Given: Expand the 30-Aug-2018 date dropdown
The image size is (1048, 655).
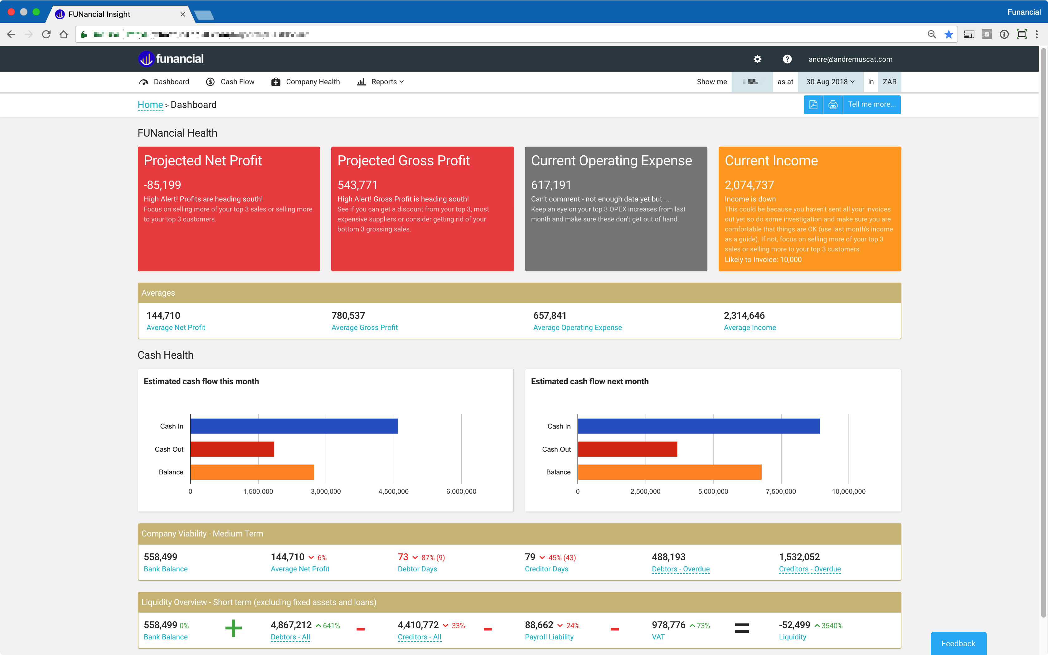Looking at the screenshot, I should [x=830, y=82].
